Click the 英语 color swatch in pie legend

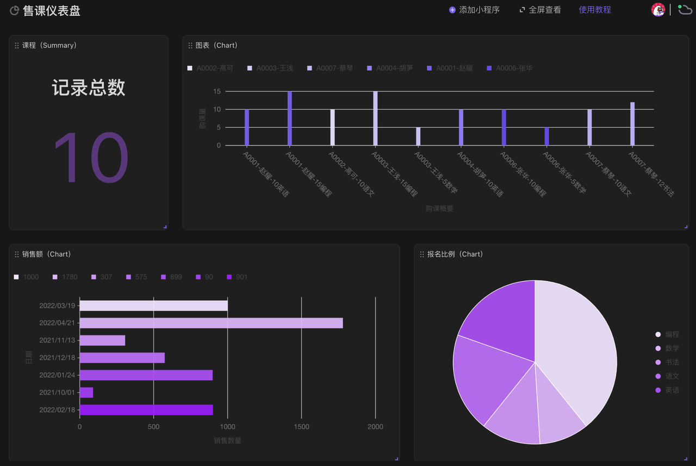pos(658,390)
